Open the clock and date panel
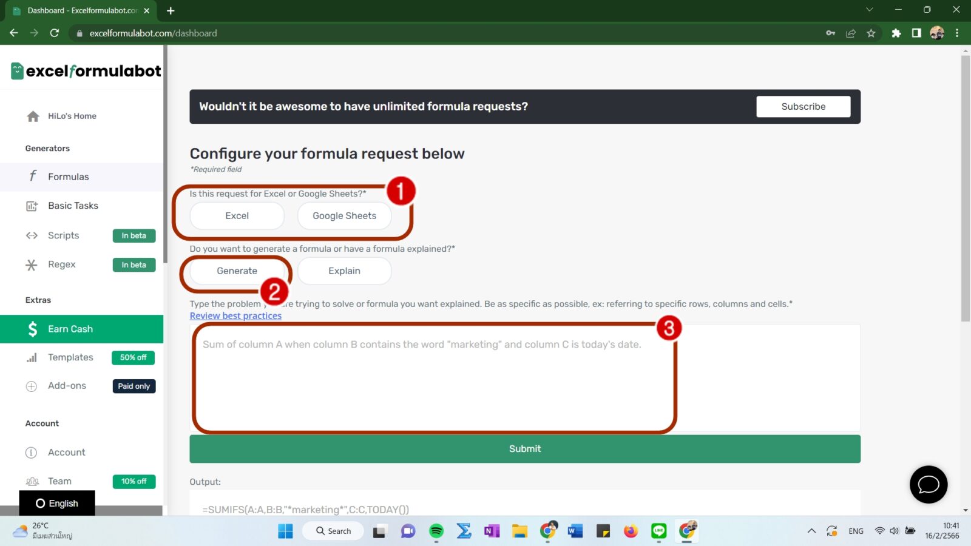This screenshot has height=546, width=971. tap(942, 531)
